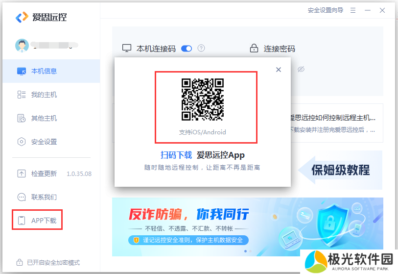Open the 本机信息 sidebar tab
The width and height of the screenshot is (398, 274).
click(x=44, y=71)
